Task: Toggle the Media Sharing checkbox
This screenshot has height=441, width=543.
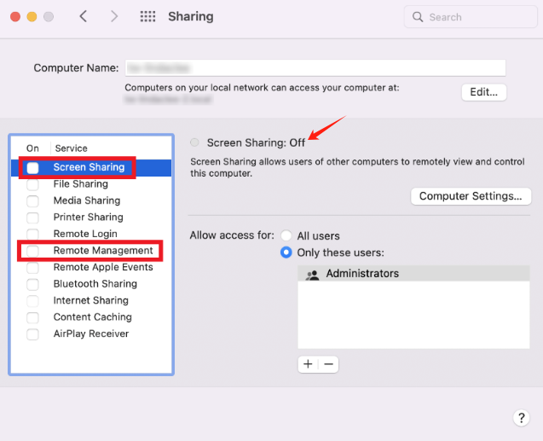Action: (x=32, y=201)
